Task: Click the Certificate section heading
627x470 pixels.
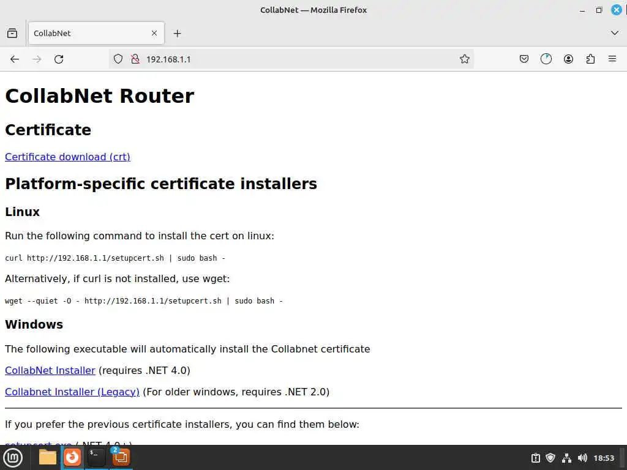Action: point(48,130)
